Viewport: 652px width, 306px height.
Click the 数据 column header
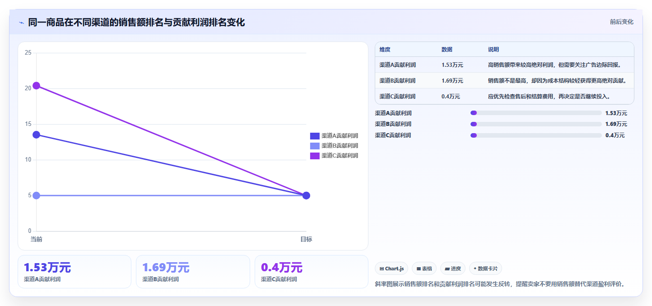coord(447,50)
